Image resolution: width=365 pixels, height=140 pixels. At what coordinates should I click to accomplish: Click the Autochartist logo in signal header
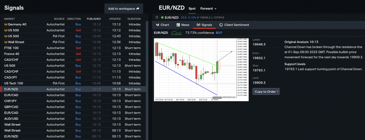click(x=176, y=33)
